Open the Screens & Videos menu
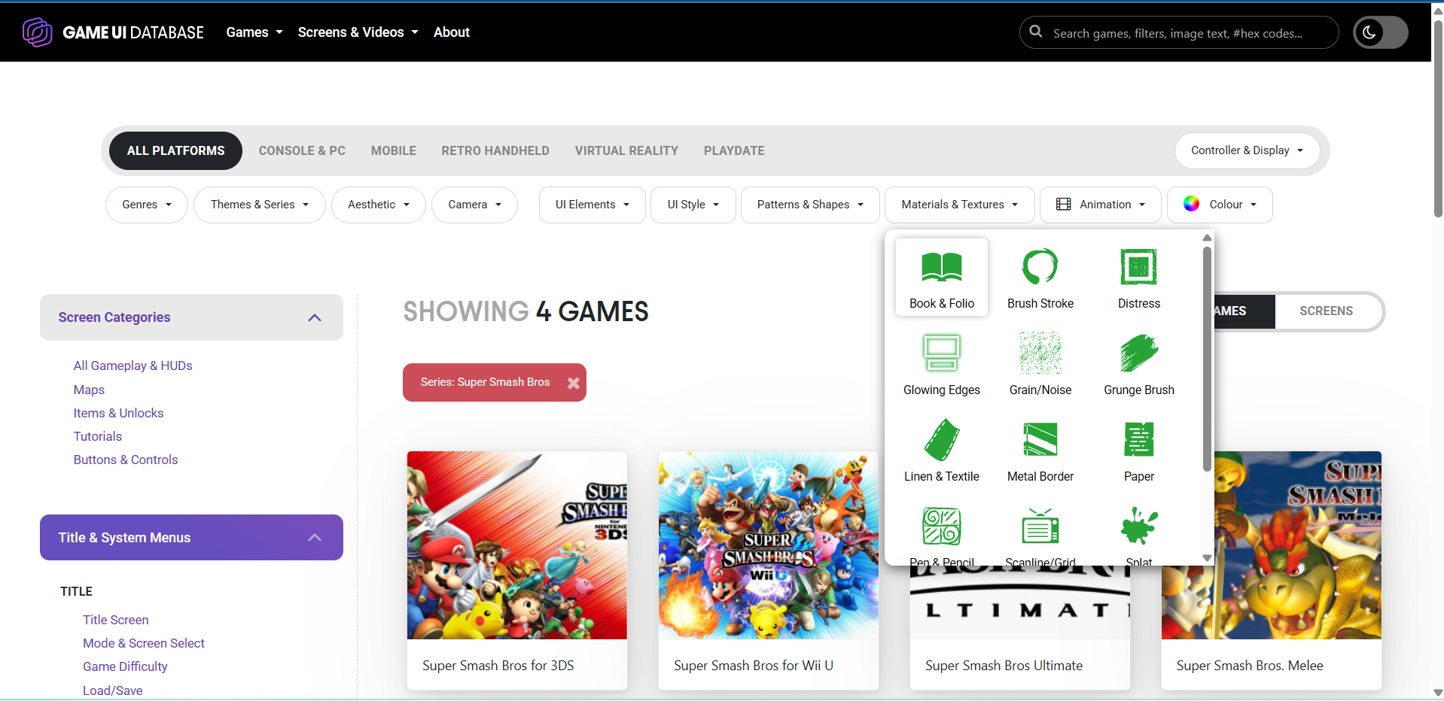The height and width of the screenshot is (701, 1444). [358, 32]
